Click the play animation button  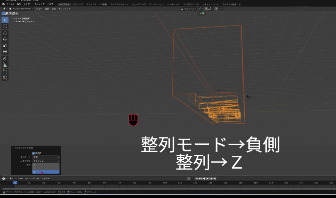coord(207,178)
